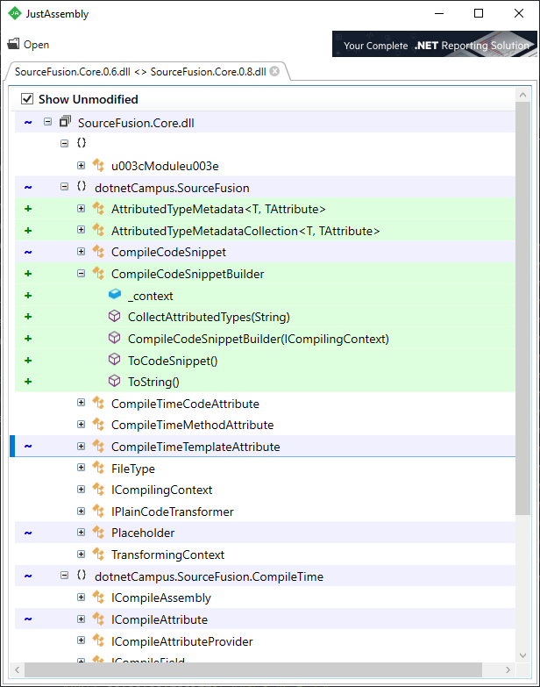Click the method cube icon beside ToCodeSnippet()
The width and height of the screenshot is (540, 687).
coord(114,360)
